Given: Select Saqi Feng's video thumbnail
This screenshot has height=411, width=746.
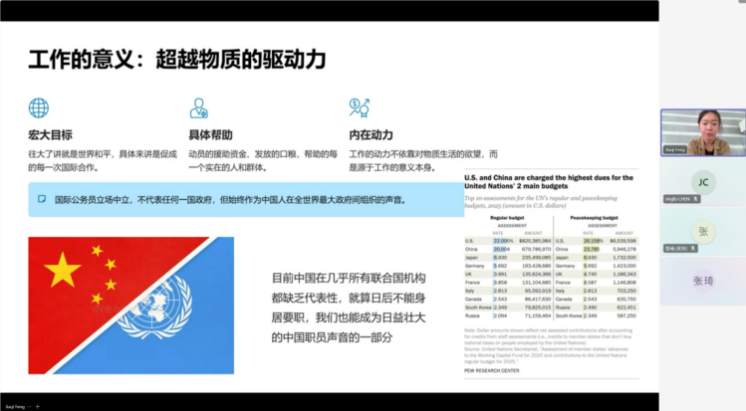Looking at the screenshot, I should click(x=703, y=132).
